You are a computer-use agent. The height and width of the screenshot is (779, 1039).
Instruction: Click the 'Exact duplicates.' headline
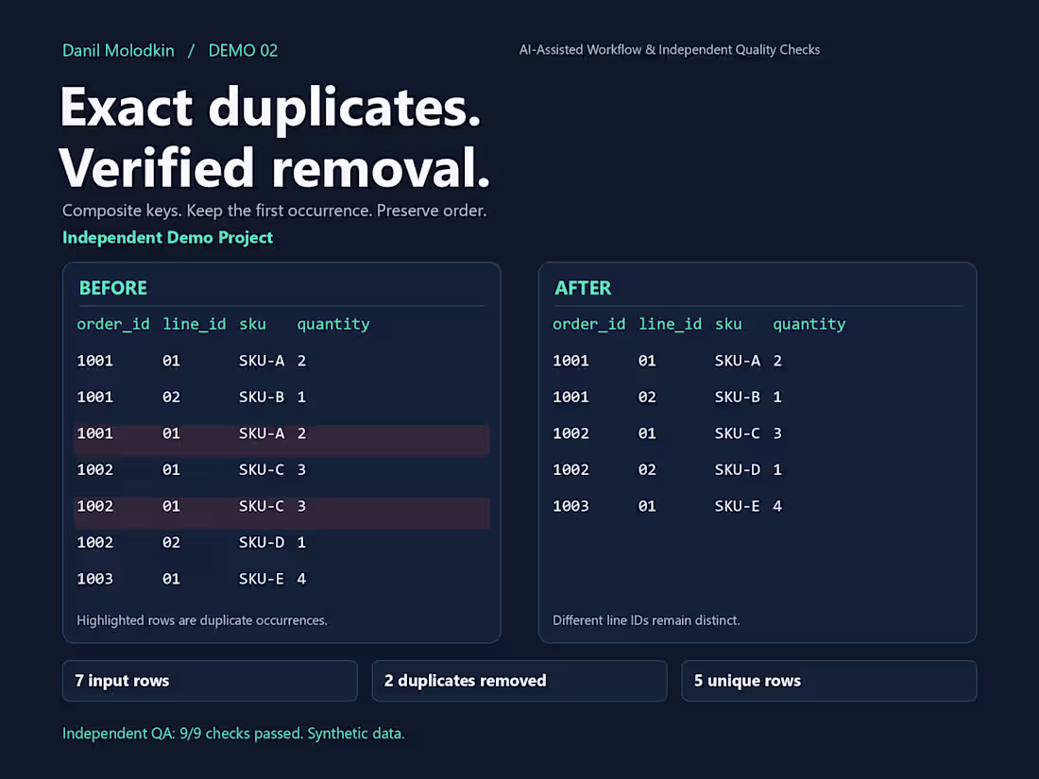(x=270, y=108)
